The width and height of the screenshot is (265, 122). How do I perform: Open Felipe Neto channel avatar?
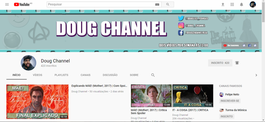click(x=222, y=95)
